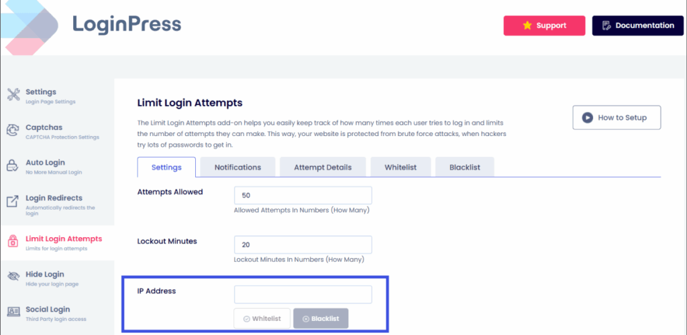The image size is (687, 335).
Task: Click the Limit Login Attempts heading
Action: (190, 103)
